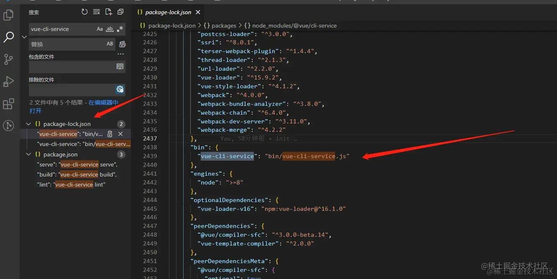This screenshot has height=279, width=557.
Task: Collapse package-lock.json search results group
Action: (28, 124)
